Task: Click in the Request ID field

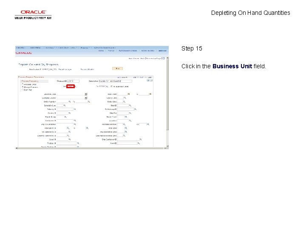Action: pyautogui.click(x=73, y=81)
